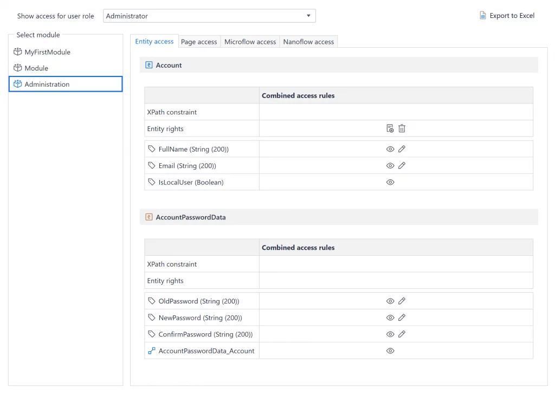Select MyFirstModule in the module list
This screenshot has width=555, height=394.
coord(47,52)
